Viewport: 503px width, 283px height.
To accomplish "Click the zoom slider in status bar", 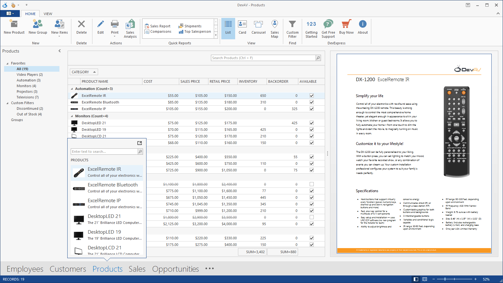I will pos(454,279).
